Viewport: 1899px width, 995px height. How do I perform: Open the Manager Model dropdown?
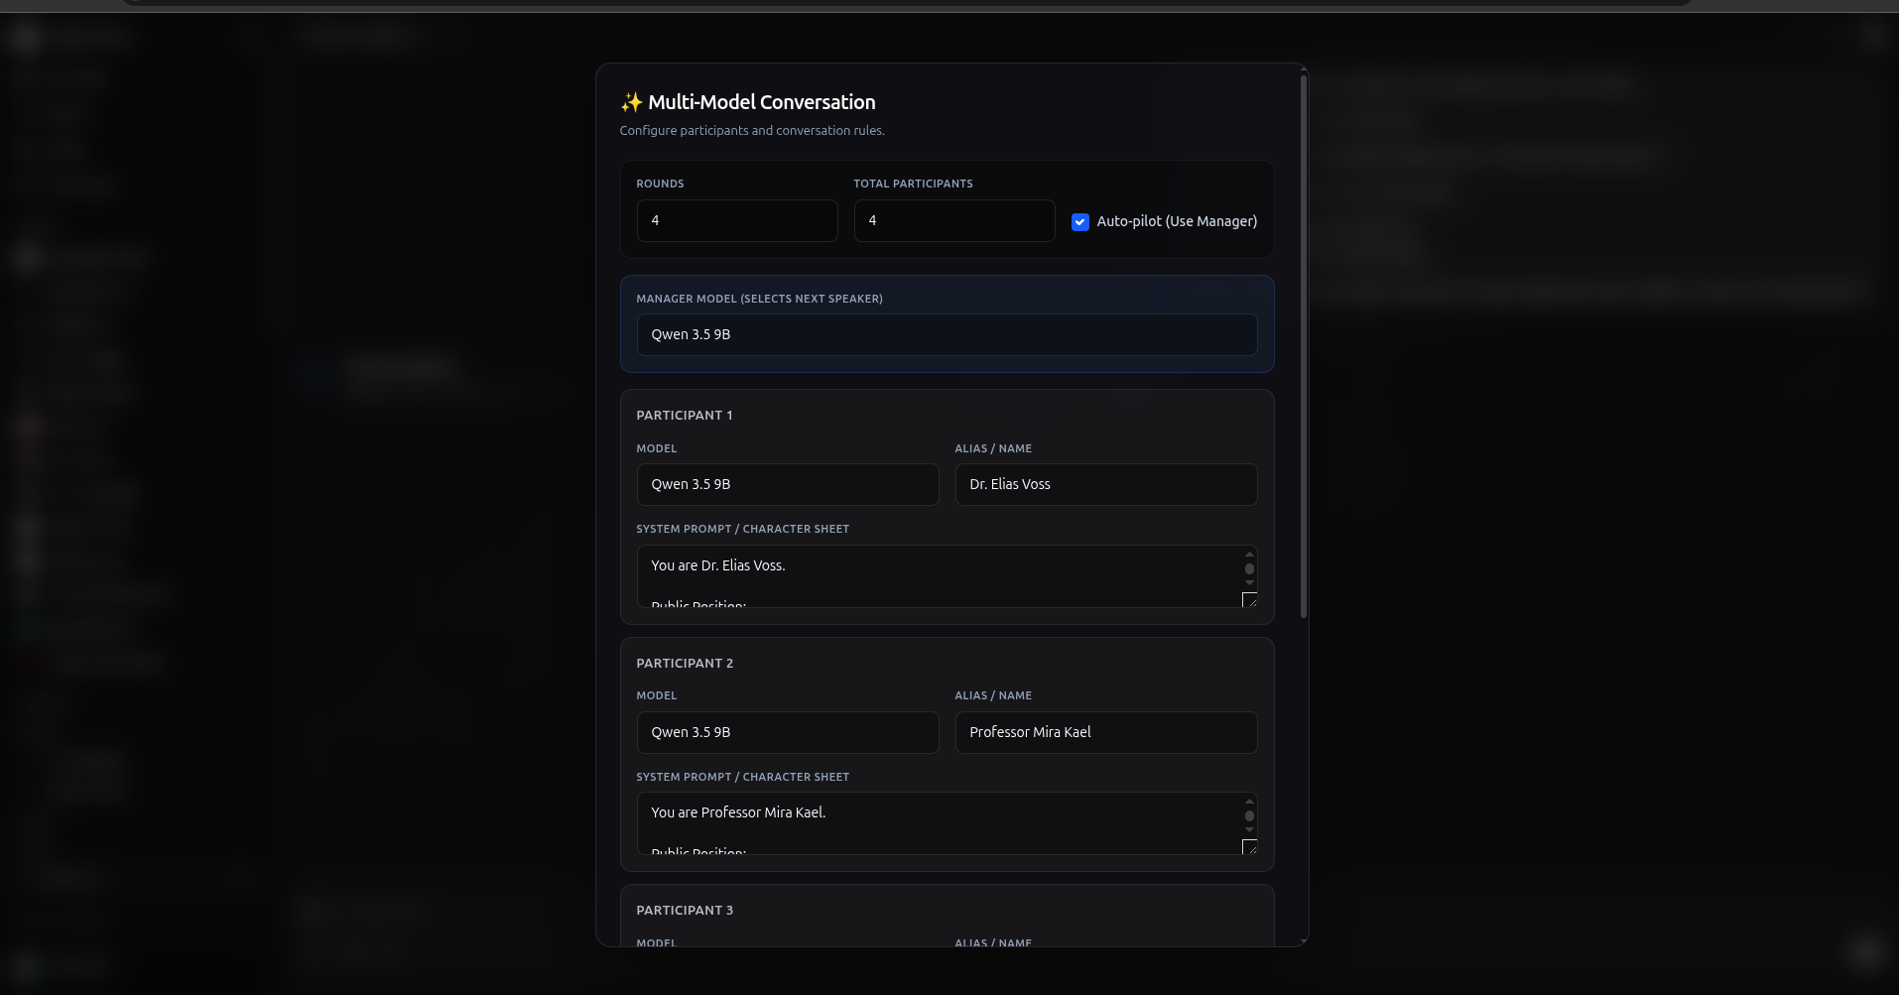pyautogui.click(x=947, y=335)
